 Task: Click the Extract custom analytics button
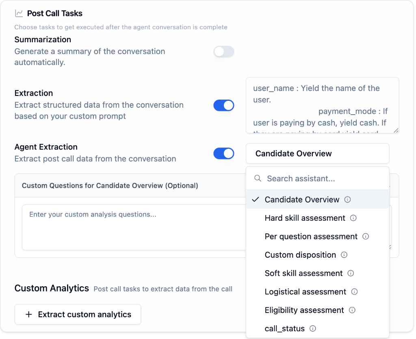point(78,314)
